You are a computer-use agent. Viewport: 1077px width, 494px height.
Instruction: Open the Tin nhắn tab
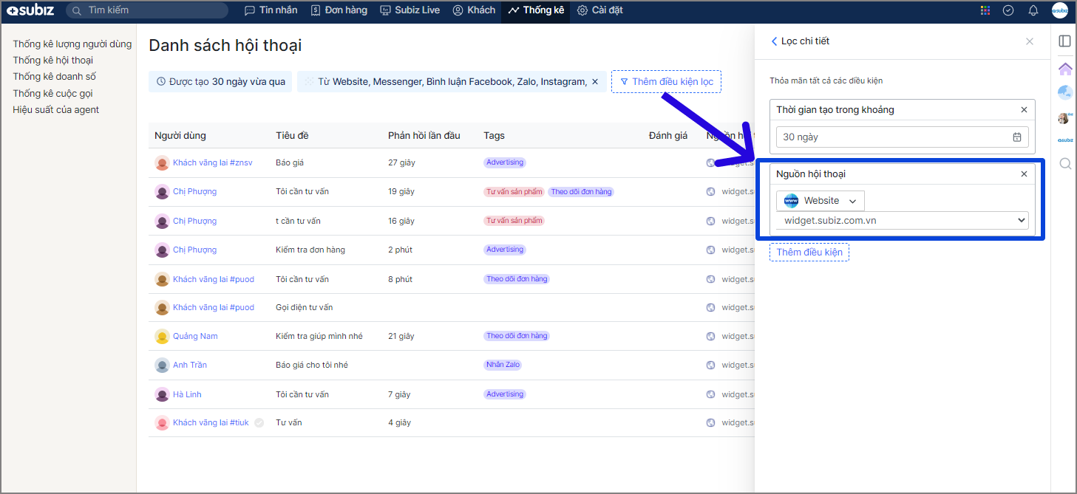coord(271,10)
